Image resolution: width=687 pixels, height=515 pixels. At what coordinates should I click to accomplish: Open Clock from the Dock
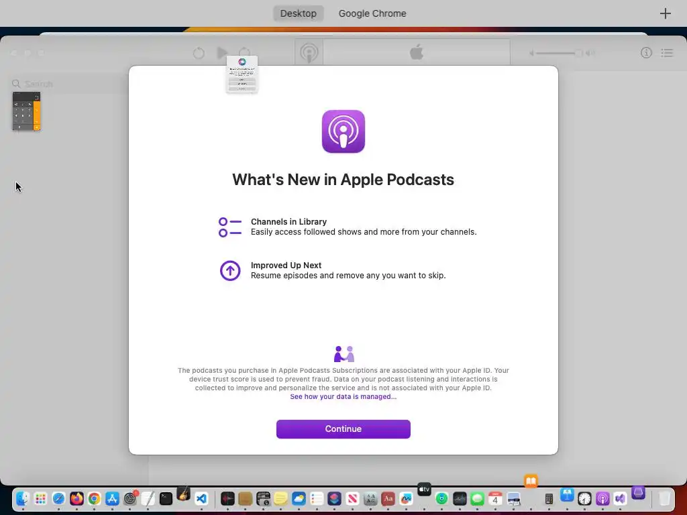[x=585, y=499]
